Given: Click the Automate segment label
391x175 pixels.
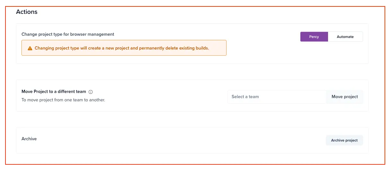Looking at the screenshot, I should pos(345,37).
